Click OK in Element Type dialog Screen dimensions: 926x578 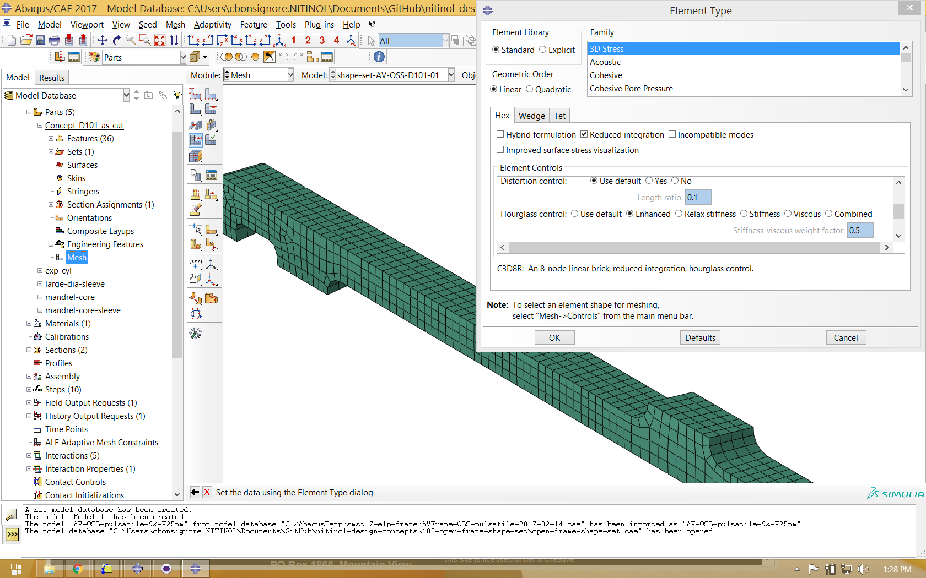pos(554,337)
